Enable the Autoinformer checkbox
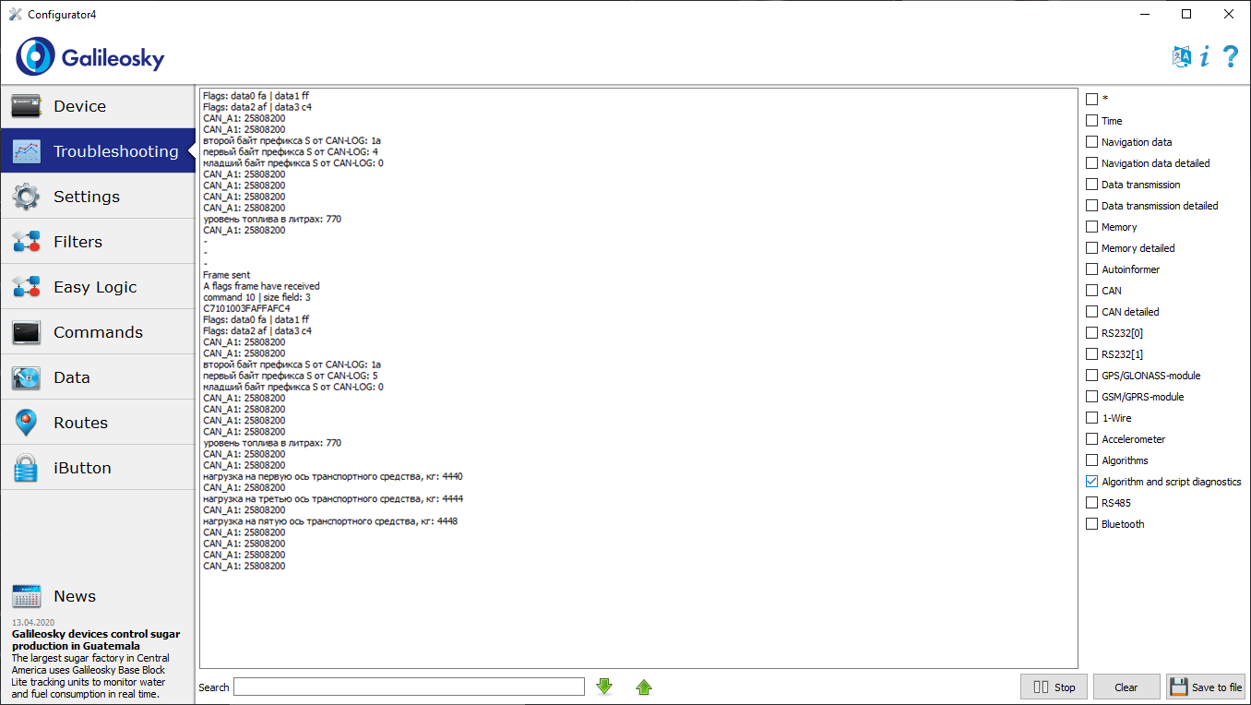This screenshot has height=705, width=1251. click(1092, 269)
